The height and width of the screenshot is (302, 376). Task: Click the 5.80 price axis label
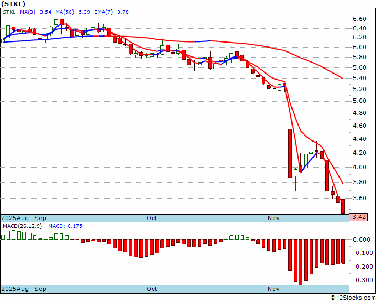pos(359,58)
